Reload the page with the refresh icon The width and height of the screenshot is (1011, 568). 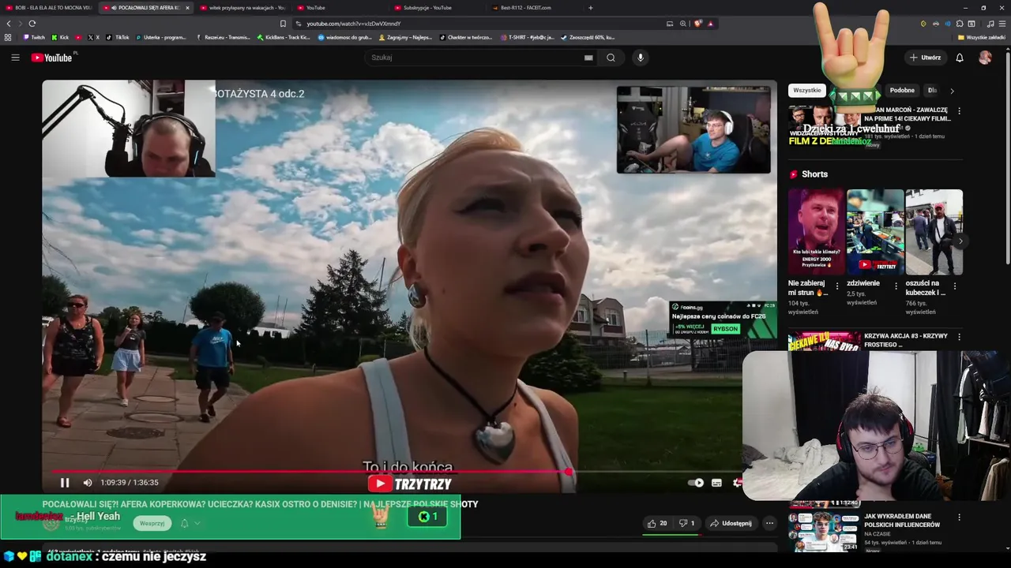tap(32, 24)
